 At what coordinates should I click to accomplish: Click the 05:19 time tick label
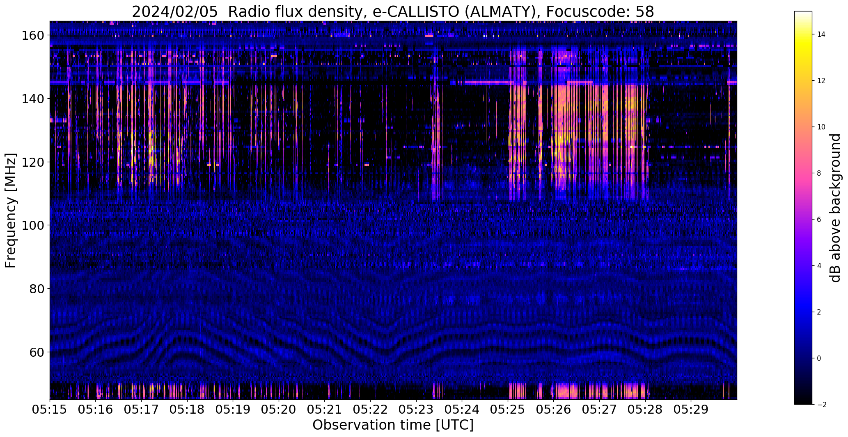tap(233, 410)
